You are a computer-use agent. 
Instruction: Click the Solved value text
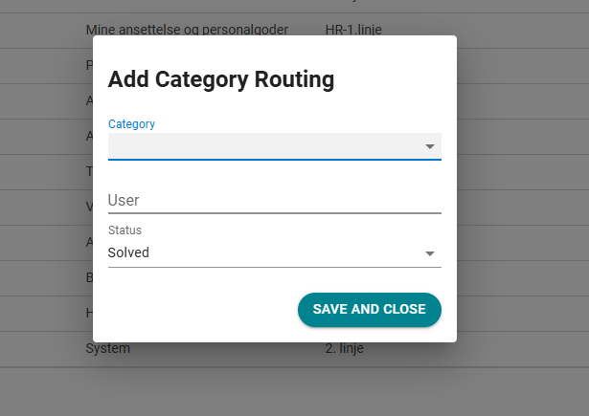(x=128, y=253)
